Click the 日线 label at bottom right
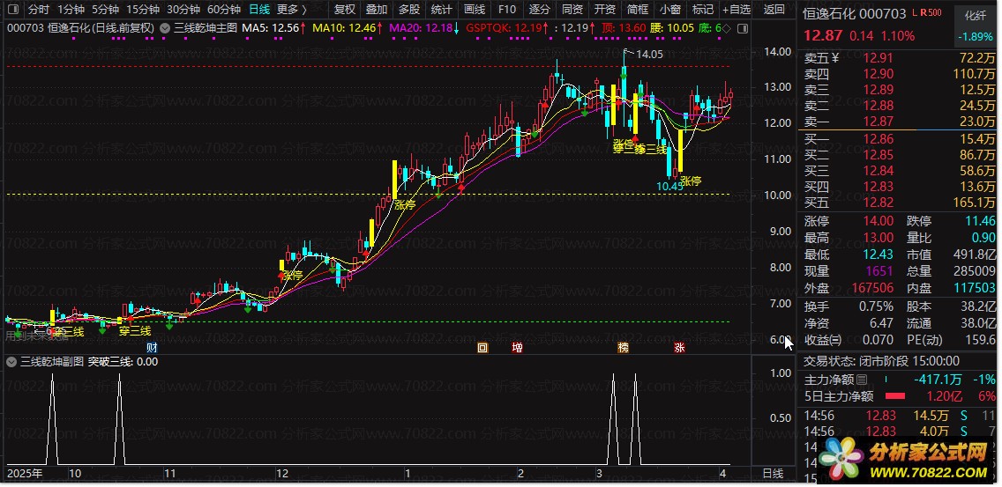The width and height of the screenshot is (1002, 487). 773,474
